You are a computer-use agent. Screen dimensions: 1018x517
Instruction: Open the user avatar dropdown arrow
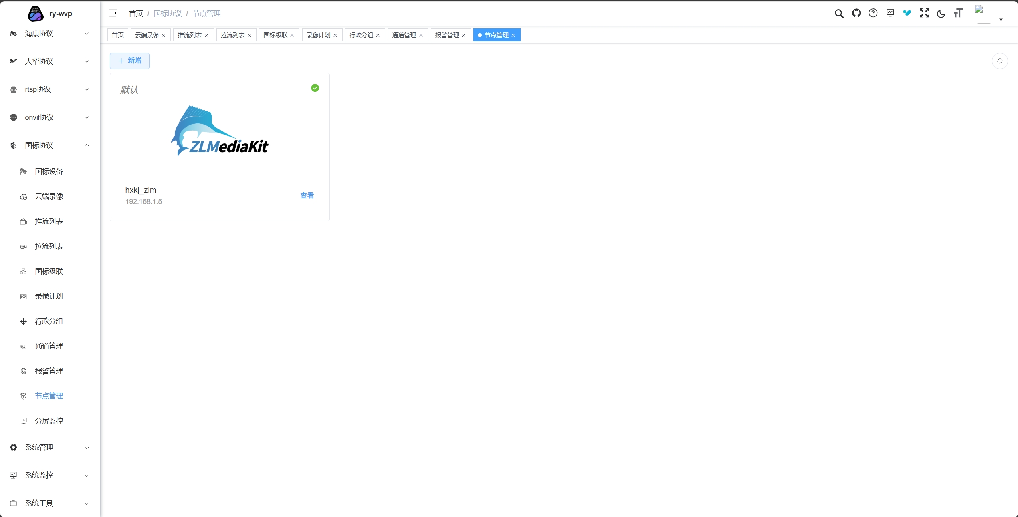pos(1001,20)
